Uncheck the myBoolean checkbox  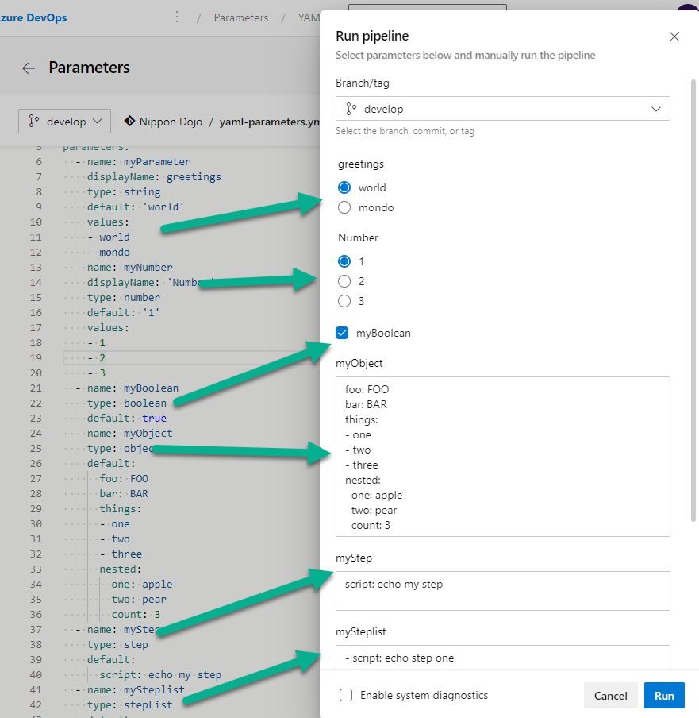click(x=343, y=334)
